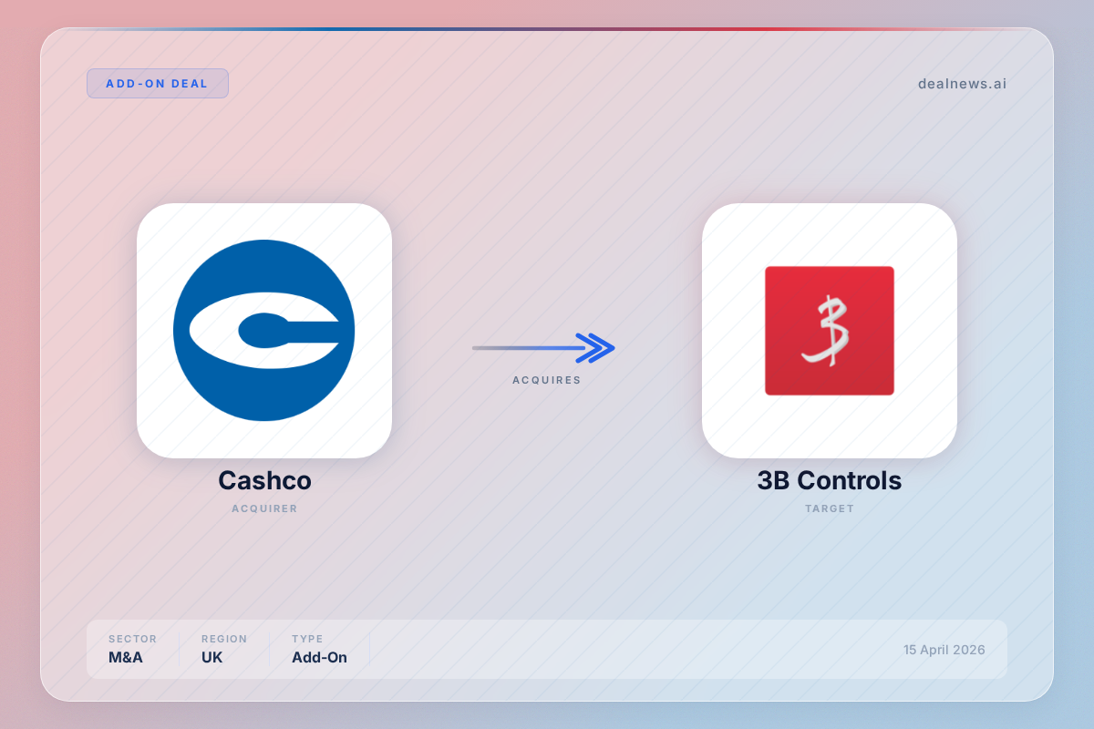Image resolution: width=1094 pixels, height=729 pixels.
Task: Click the gradient line atop the card
Action: [547, 29]
